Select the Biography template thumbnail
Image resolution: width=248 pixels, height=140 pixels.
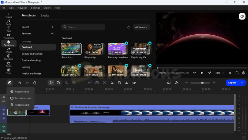94,49
